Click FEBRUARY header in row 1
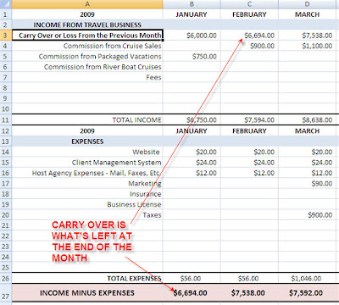The width and height of the screenshot is (339, 305). coord(249,14)
